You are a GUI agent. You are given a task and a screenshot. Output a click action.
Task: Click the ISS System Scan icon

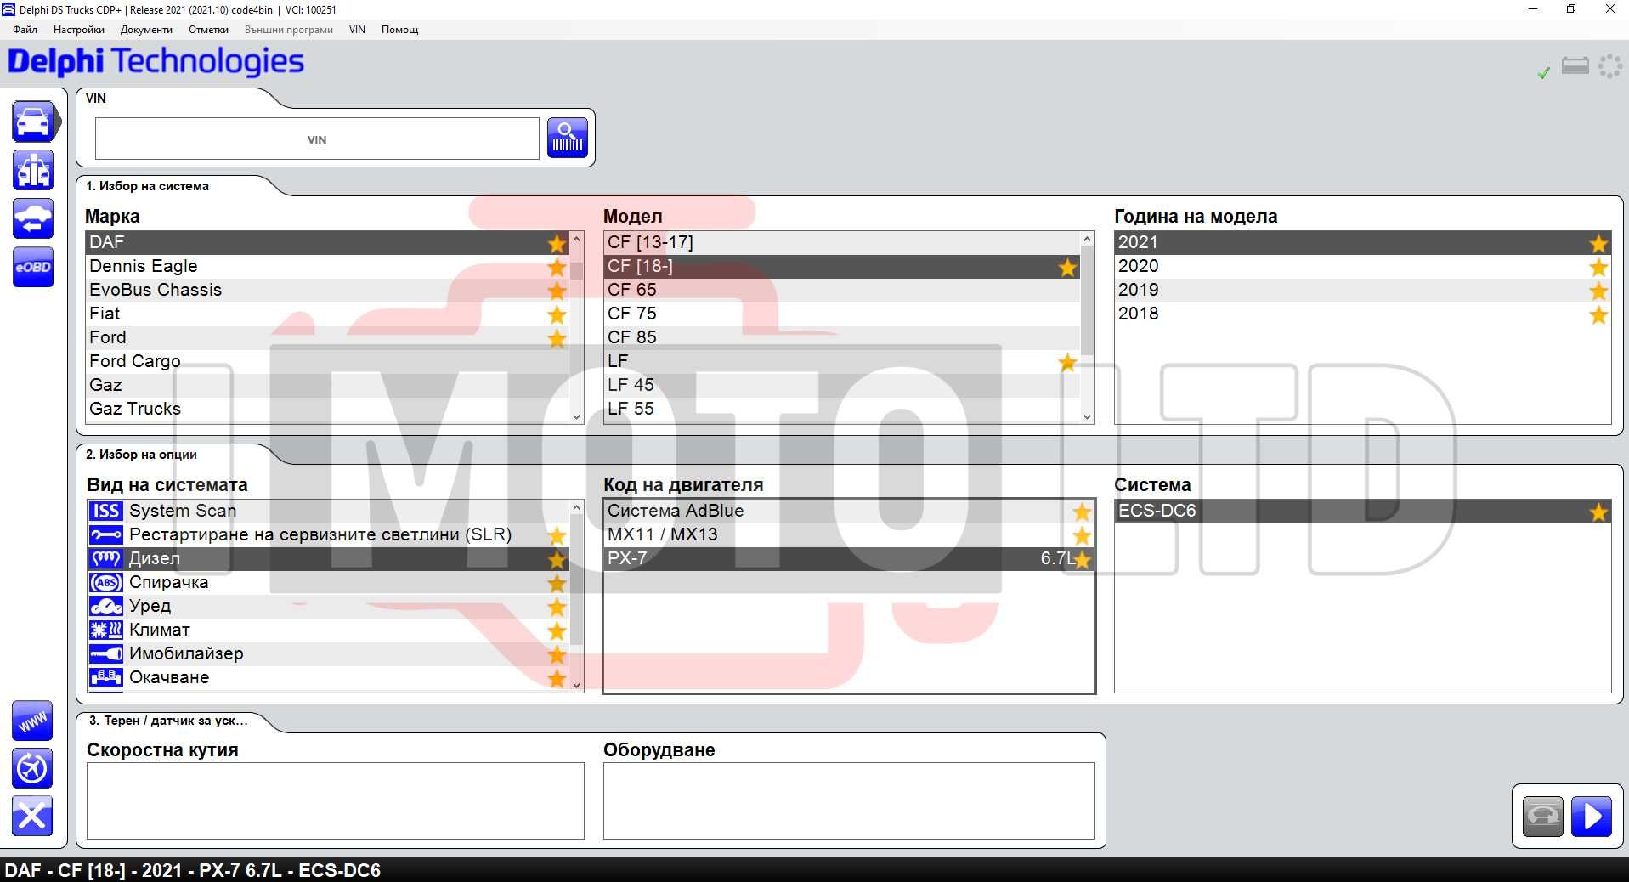click(x=106, y=511)
